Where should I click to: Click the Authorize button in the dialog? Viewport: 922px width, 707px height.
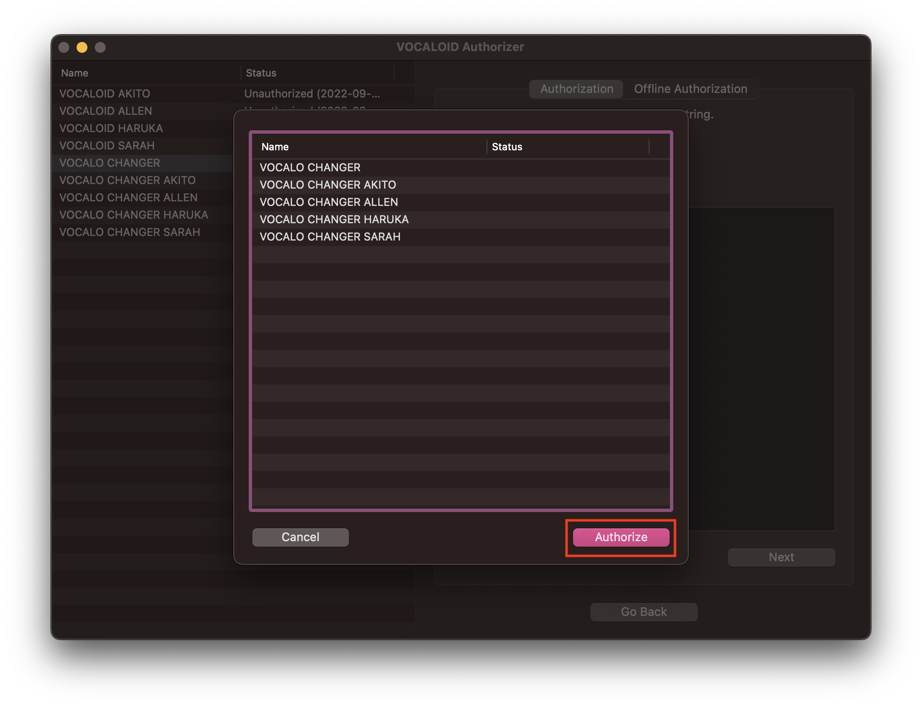point(620,537)
